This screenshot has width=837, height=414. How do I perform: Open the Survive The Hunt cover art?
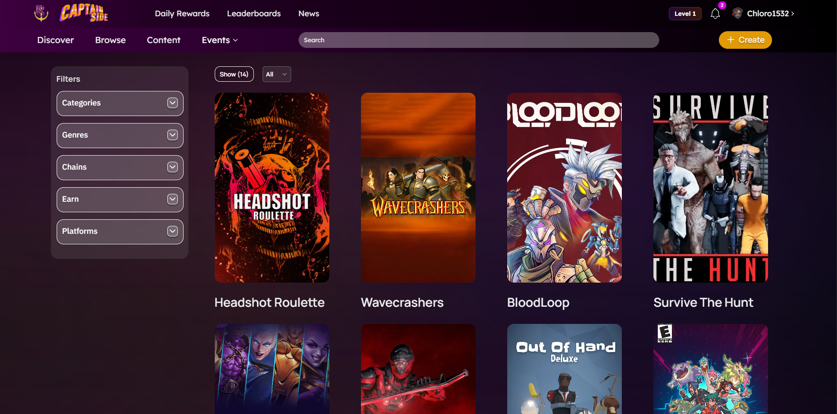711,188
